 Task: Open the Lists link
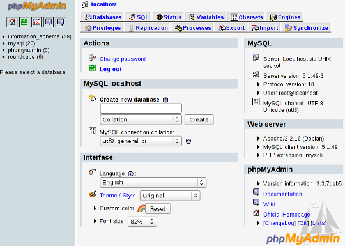coord(319,223)
